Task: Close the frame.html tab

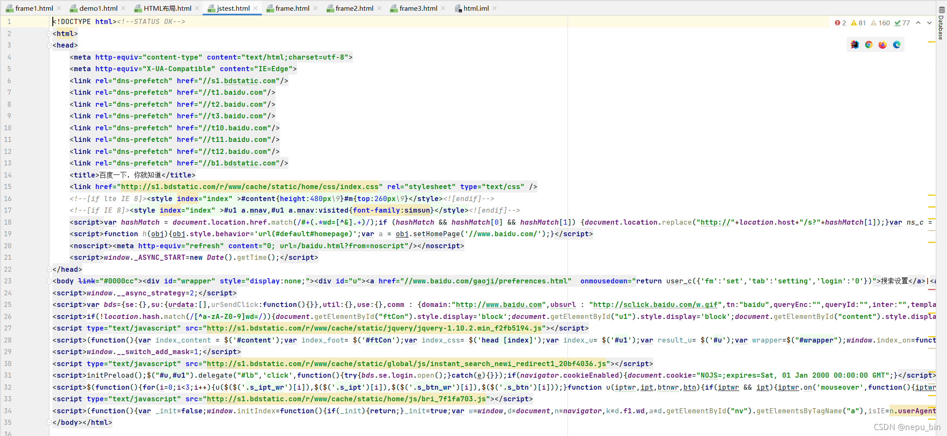Action: pyautogui.click(x=316, y=8)
